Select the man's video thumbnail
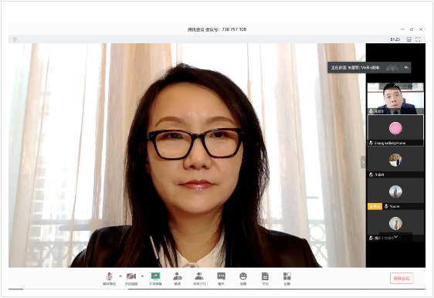Image resolution: width=434 pixels, height=298 pixels. click(x=395, y=99)
